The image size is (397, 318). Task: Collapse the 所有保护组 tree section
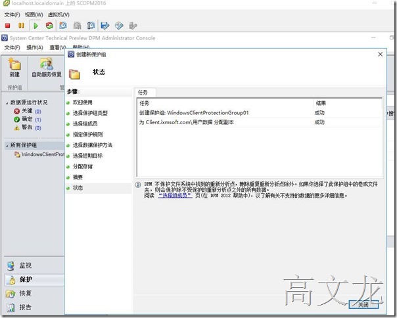[7, 146]
